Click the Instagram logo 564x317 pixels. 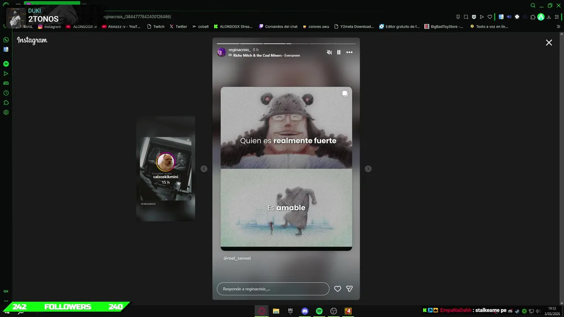click(x=32, y=40)
